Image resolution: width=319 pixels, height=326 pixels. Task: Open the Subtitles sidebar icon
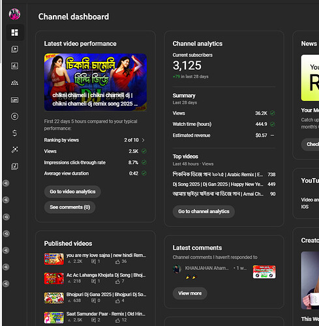coord(14,100)
